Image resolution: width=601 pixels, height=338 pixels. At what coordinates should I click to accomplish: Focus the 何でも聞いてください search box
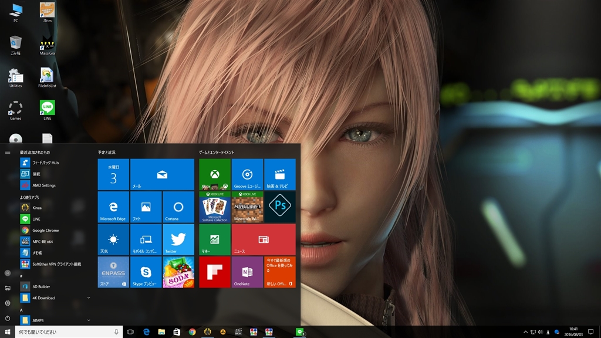69,332
